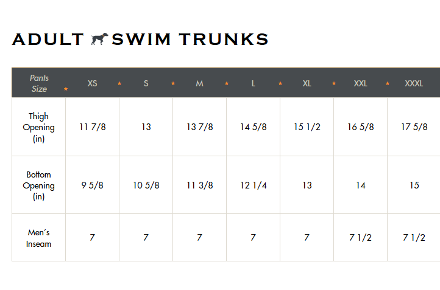The width and height of the screenshot is (440, 290).
Task: Select the XXXL size column header
Action: click(414, 83)
